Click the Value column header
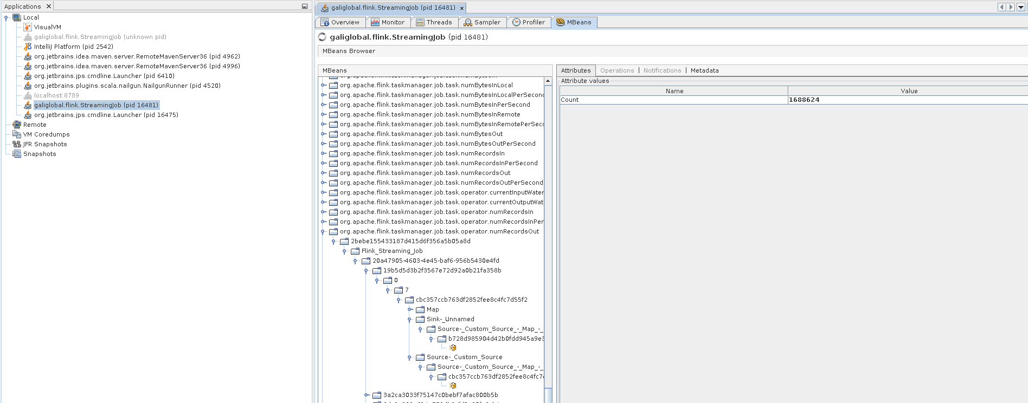 [909, 91]
